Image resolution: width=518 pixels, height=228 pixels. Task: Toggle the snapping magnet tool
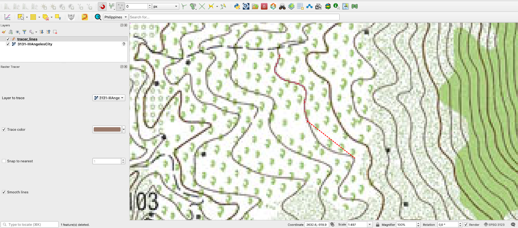pos(102,6)
